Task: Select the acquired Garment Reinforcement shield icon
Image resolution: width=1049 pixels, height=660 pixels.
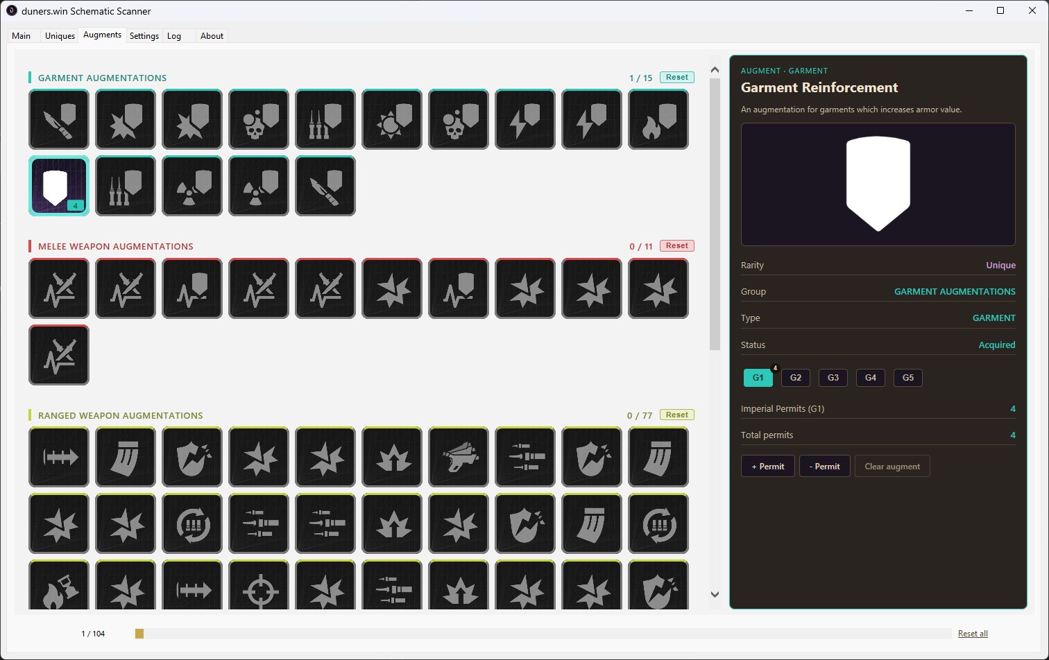Action: tap(59, 186)
